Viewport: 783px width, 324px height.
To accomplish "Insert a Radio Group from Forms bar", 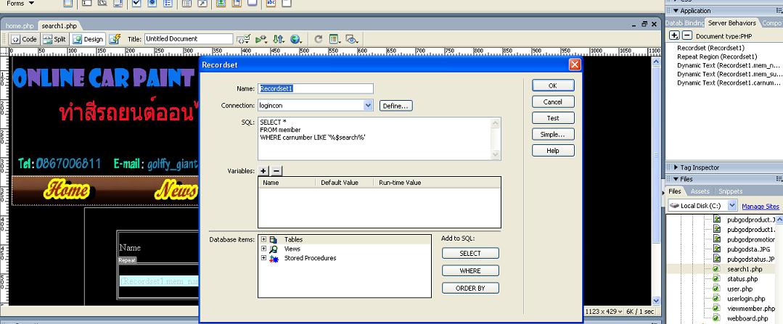I will point(168,4).
